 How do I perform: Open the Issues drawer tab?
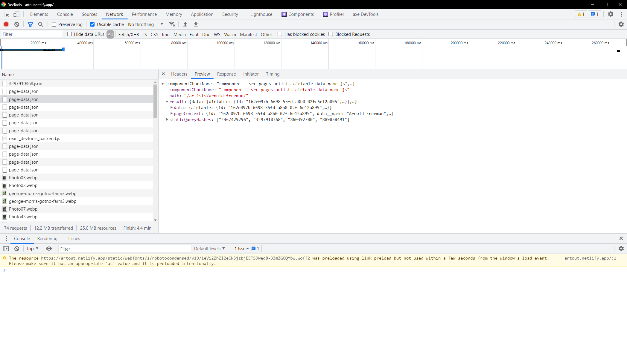(x=74, y=238)
